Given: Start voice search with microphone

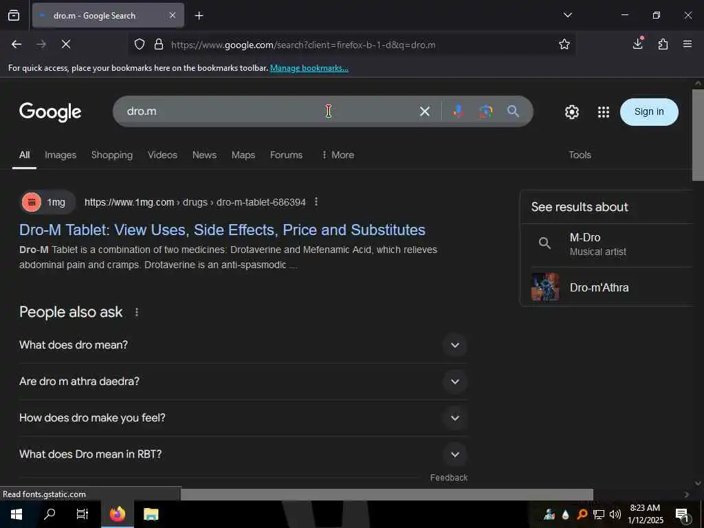Looking at the screenshot, I should [x=458, y=111].
